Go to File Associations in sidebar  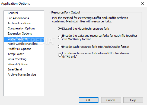click(18, 18)
